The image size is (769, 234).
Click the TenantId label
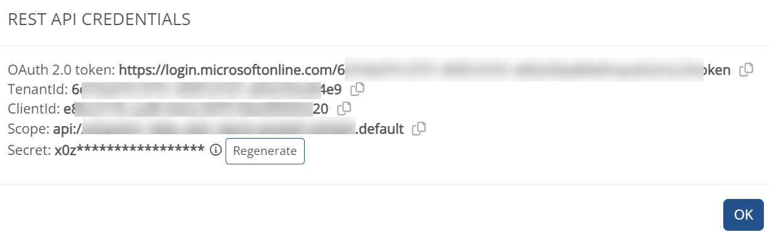(38, 90)
